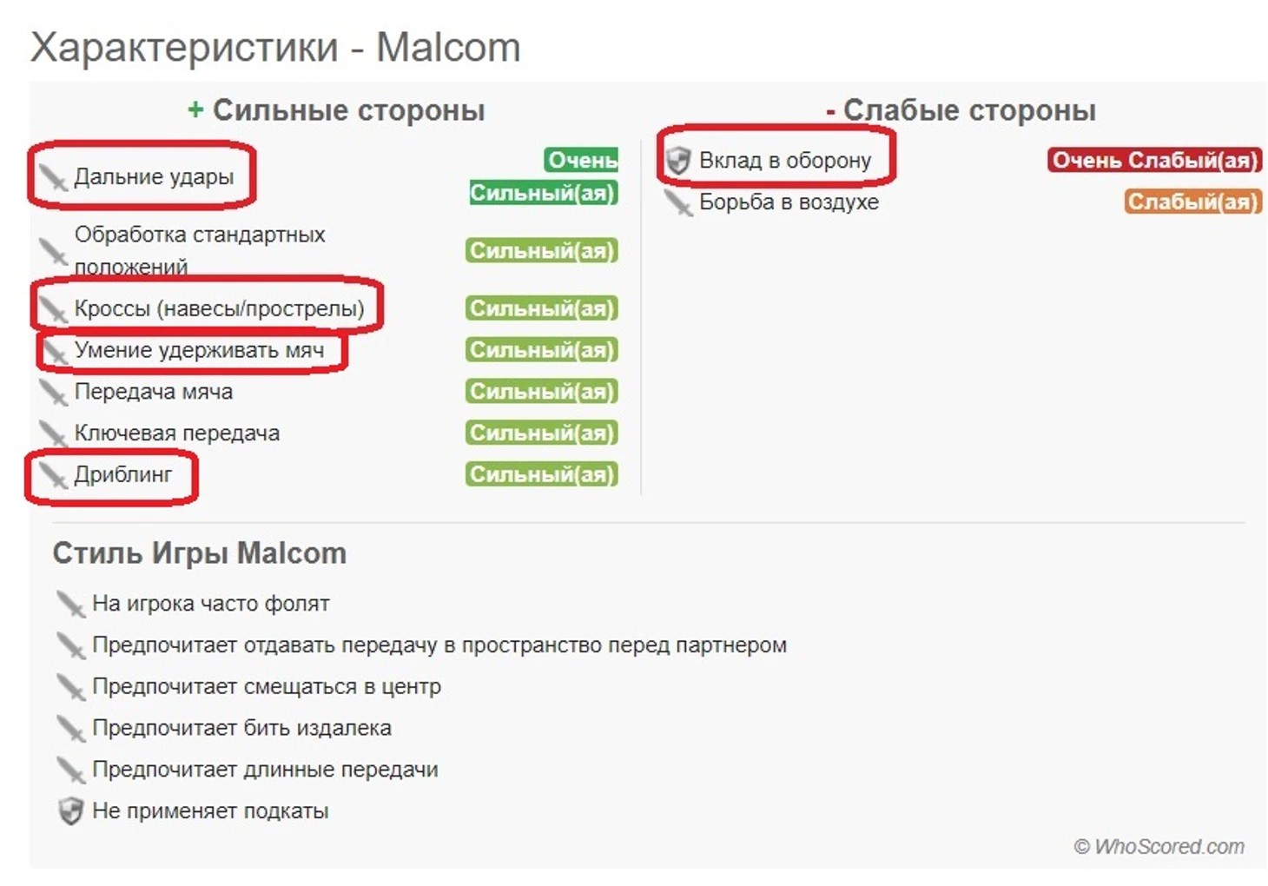
Task: Click sword icon next to Передача мяча
Action: (53, 392)
